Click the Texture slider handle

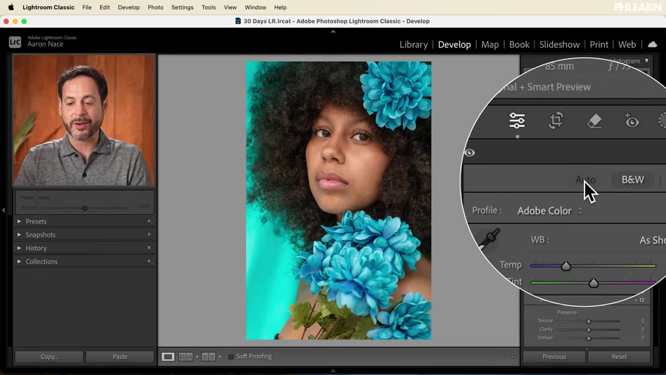point(589,321)
